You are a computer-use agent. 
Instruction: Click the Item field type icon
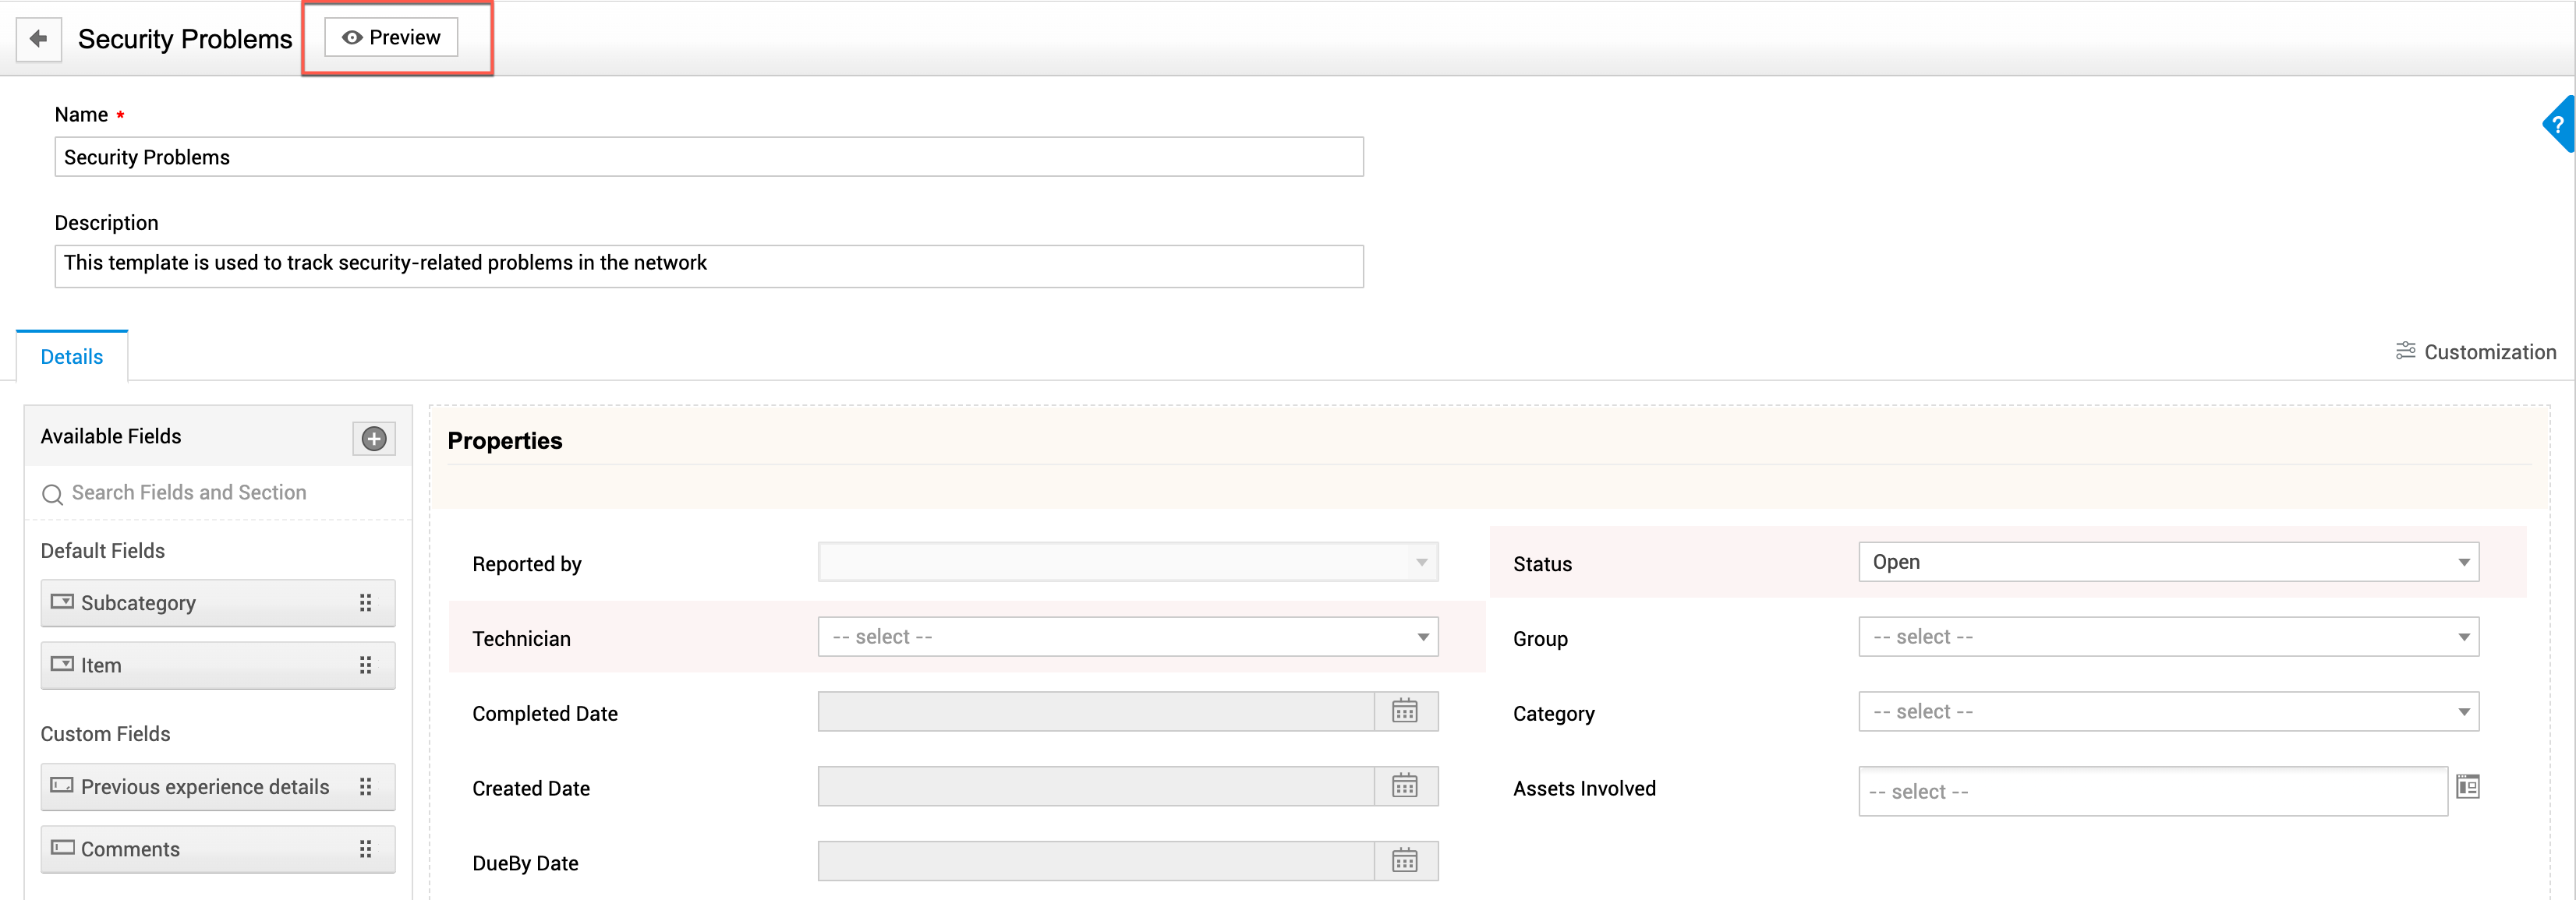62,664
